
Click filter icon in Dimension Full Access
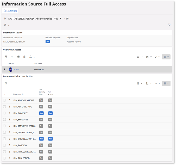click(6, 83)
